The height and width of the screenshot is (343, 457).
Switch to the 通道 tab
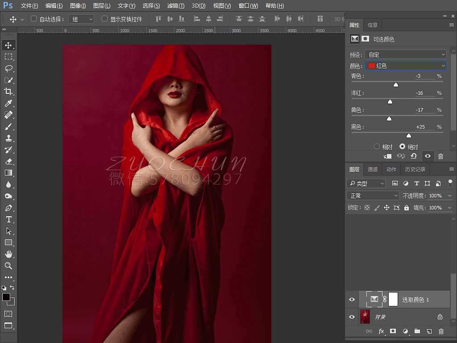(373, 169)
